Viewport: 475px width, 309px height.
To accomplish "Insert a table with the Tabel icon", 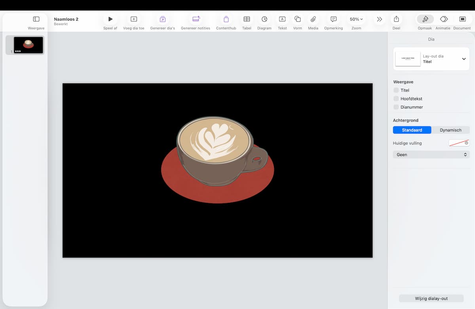I will click(247, 19).
